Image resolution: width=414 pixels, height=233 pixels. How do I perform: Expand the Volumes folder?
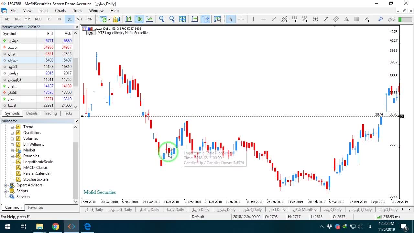tap(12, 139)
